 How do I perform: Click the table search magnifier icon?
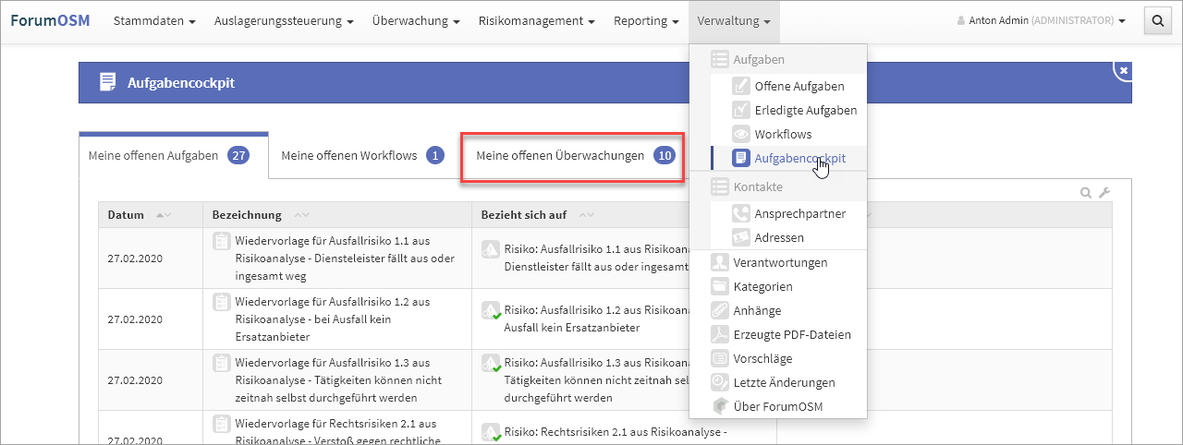1087,193
